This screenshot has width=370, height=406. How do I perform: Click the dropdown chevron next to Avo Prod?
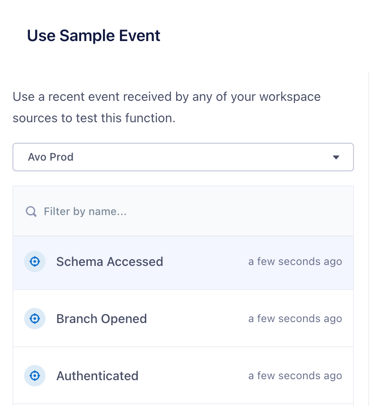[336, 157]
